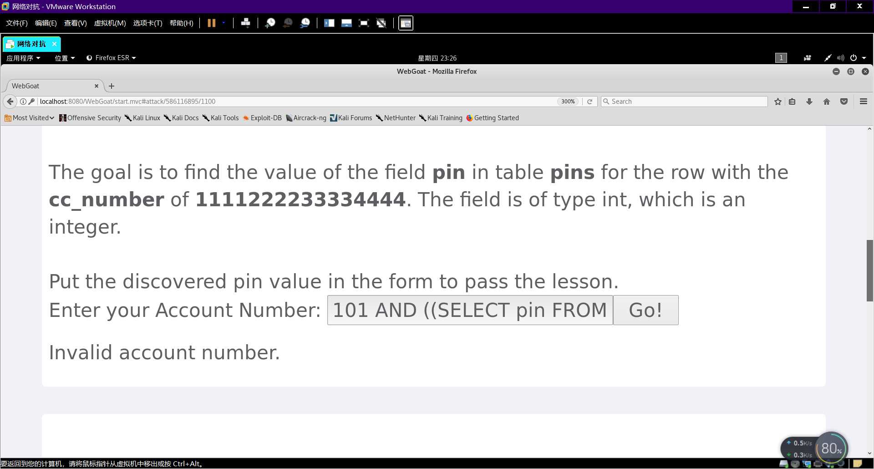Open the Exploit-DB bookmark link
Viewport: 874px width, 469px height.
pyautogui.click(x=262, y=118)
